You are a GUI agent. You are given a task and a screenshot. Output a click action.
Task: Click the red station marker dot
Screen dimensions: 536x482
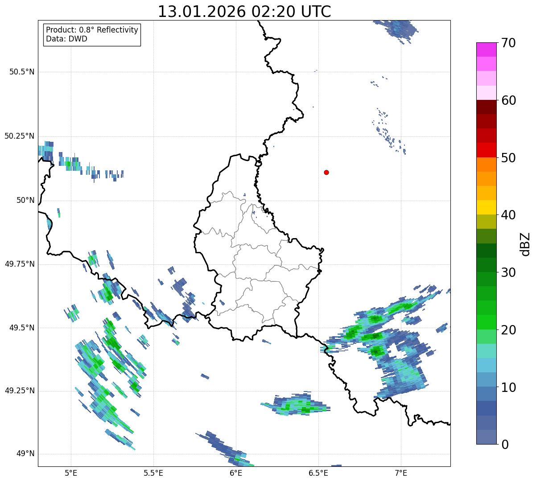click(326, 172)
